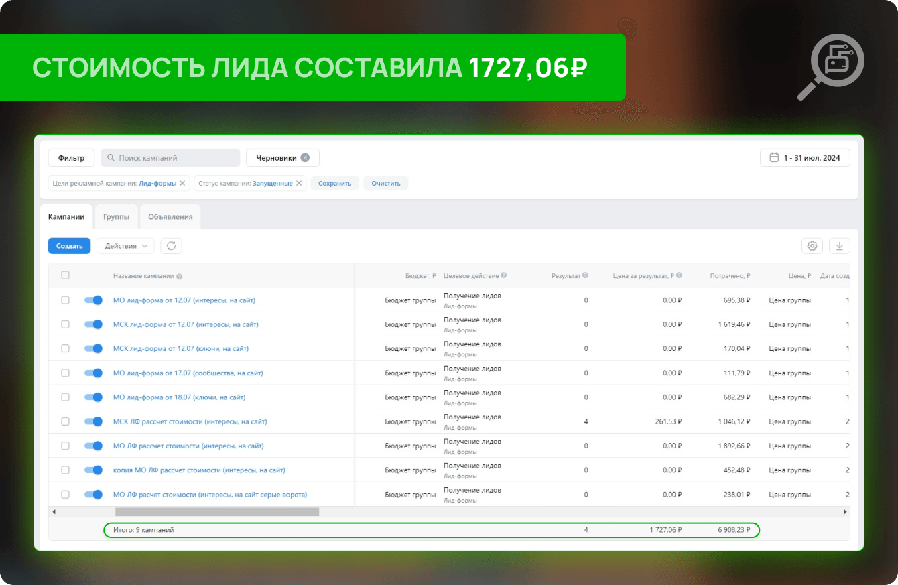Toggle off МО лид-форма от 12.07 campaign
Image resolution: width=898 pixels, height=585 pixels.
click(93, 300)
